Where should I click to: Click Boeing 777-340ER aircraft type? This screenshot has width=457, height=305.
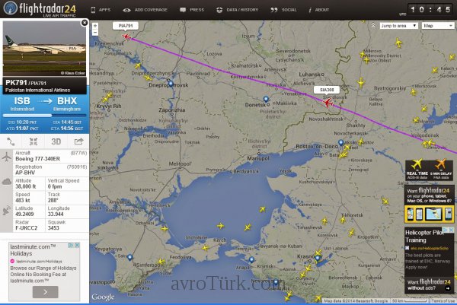[37, 159]
